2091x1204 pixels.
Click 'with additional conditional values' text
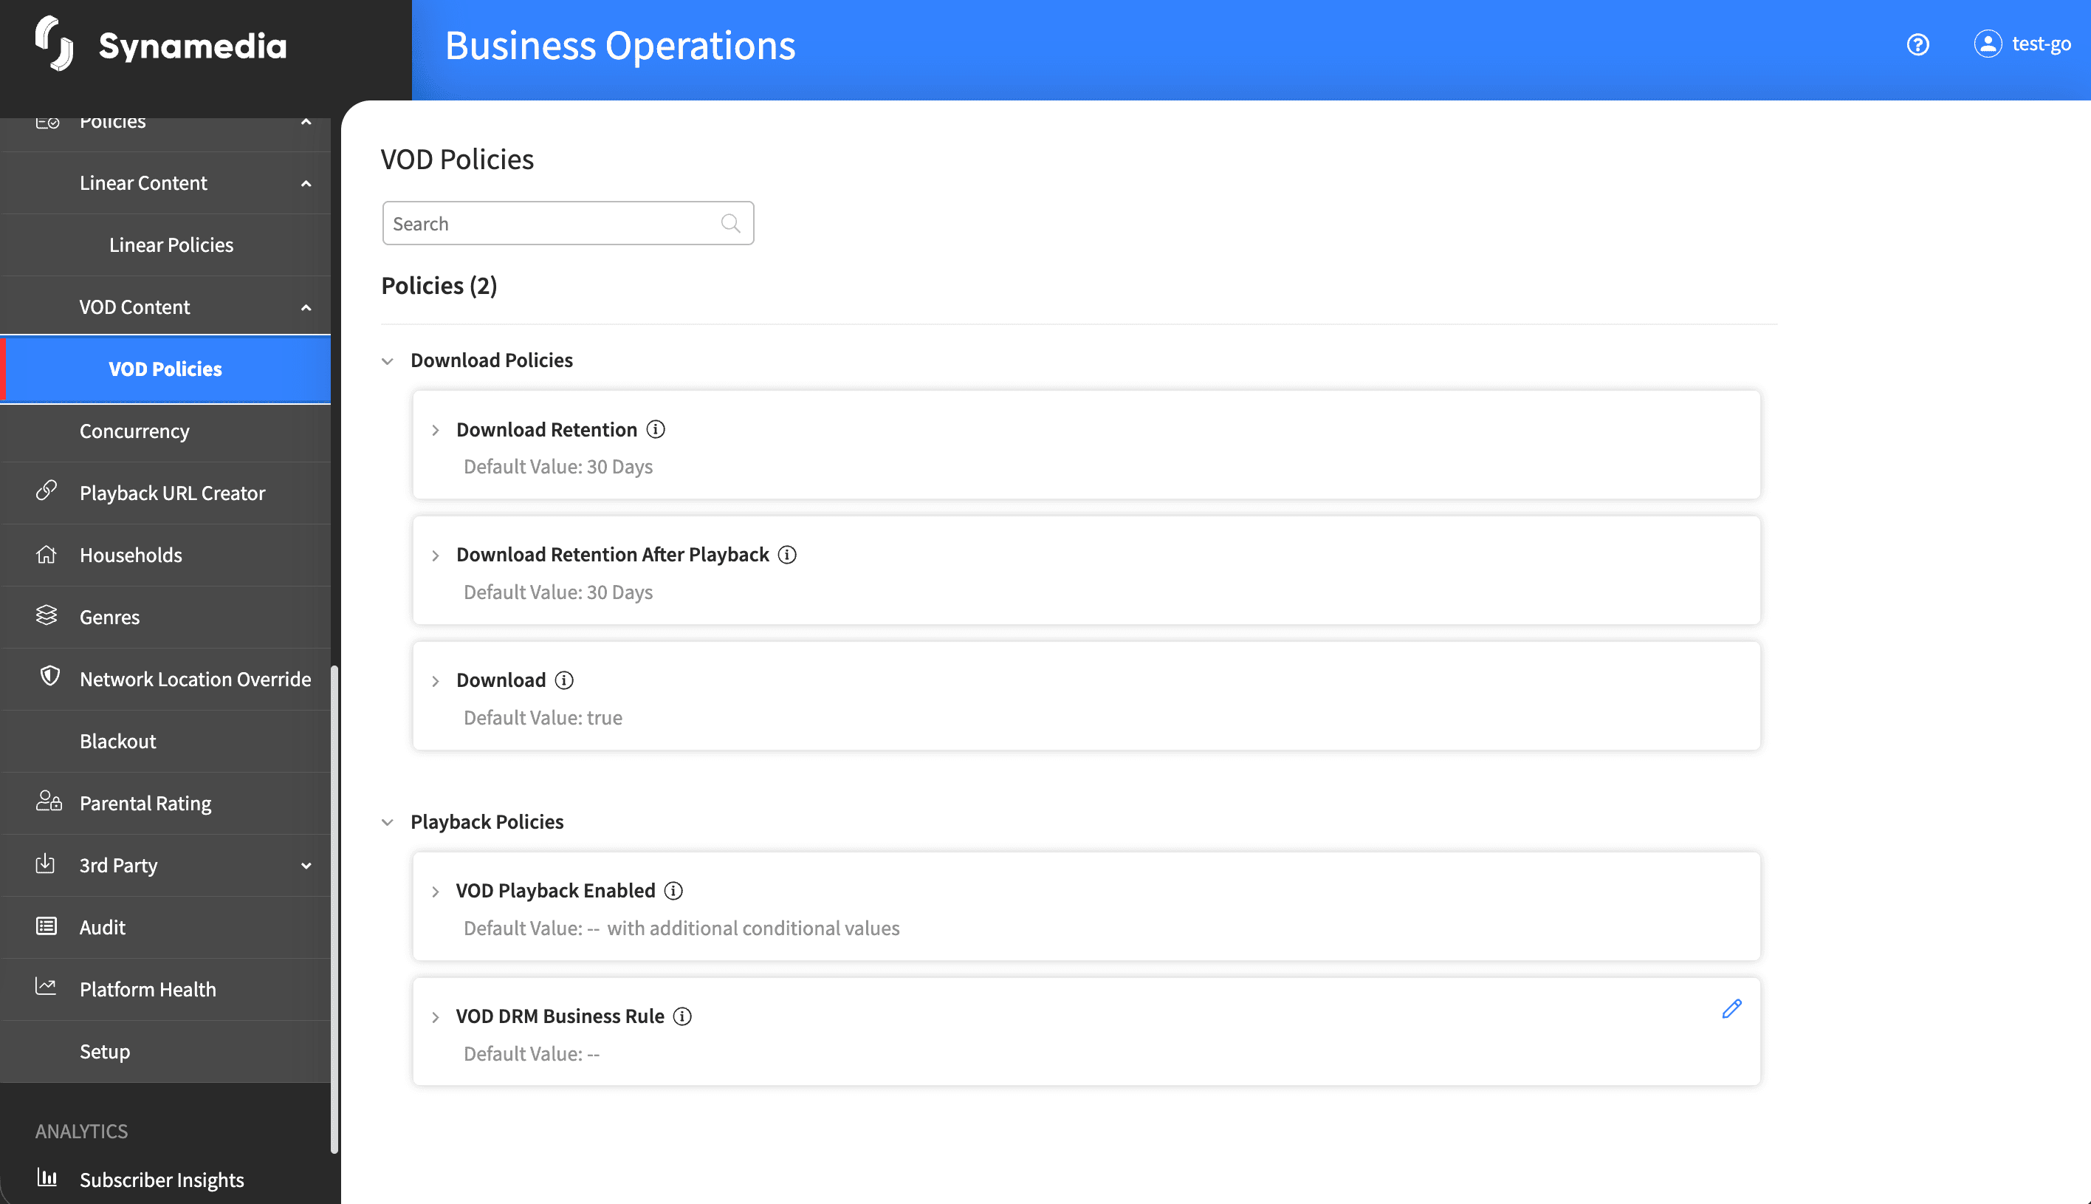click(x=753, y=928)
